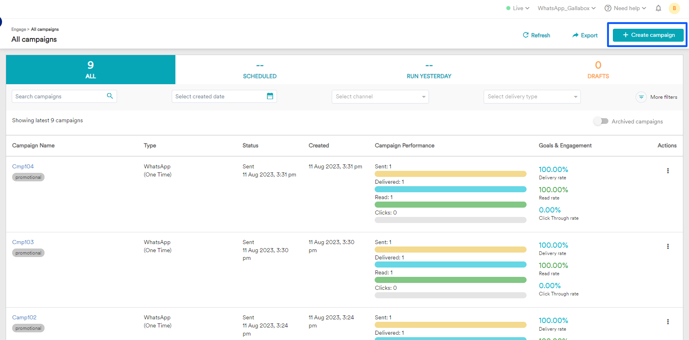Image resolution: width=689 pixels, height=340 pixels.
Task: Open actions menu for Camp102
Action: [x=668, y=322]
